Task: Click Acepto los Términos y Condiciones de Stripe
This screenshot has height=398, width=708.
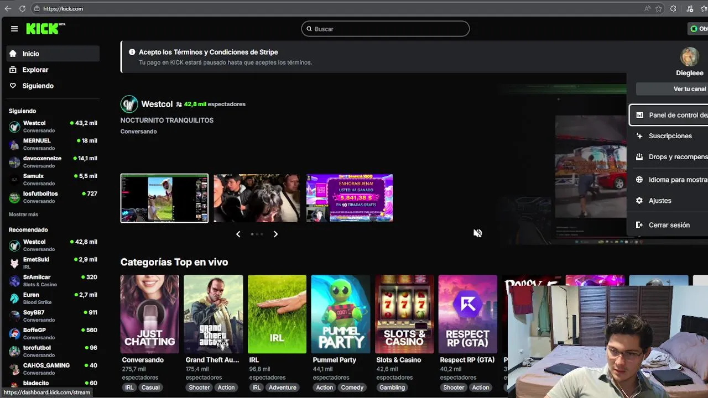Action: click(x=209, y=52)
